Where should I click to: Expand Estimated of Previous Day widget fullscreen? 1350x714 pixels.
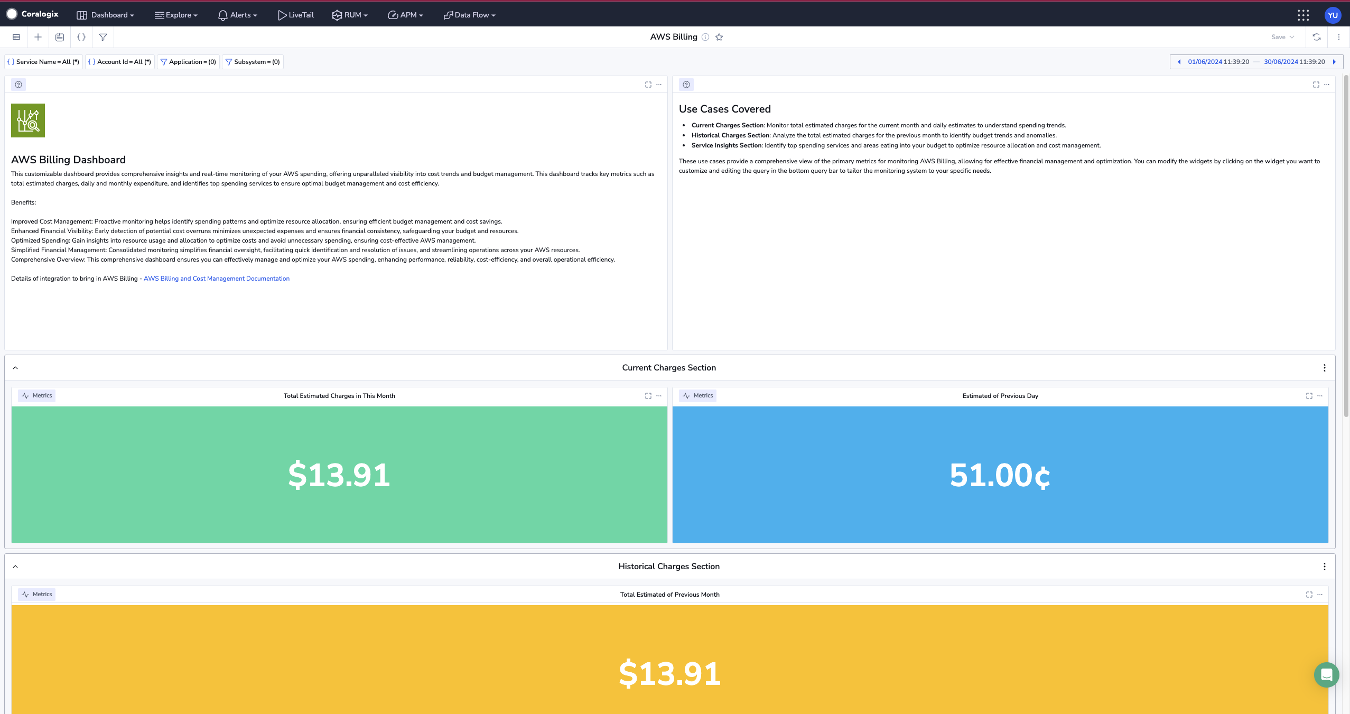1309,396
